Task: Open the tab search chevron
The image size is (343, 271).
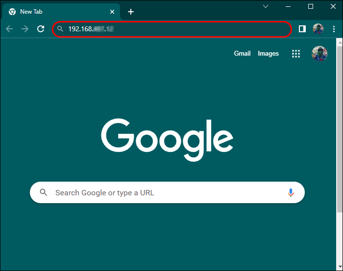Action: [266, 6]
